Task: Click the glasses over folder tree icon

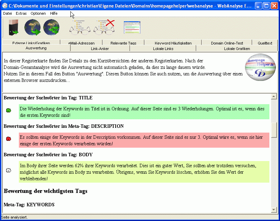Action: point(80,27)
